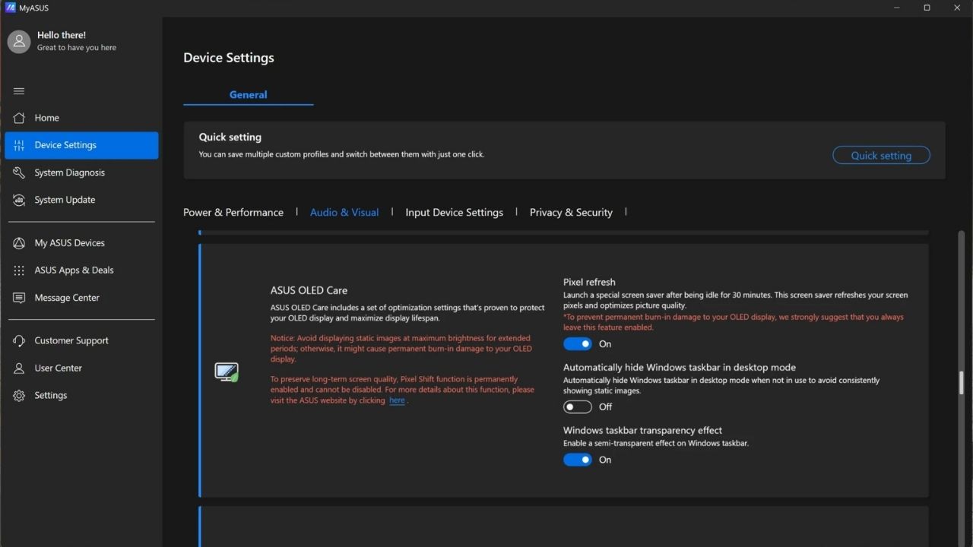973x547 pixels.
Task: Turn off Windows taskbar transparency effect
Action: 577,460
